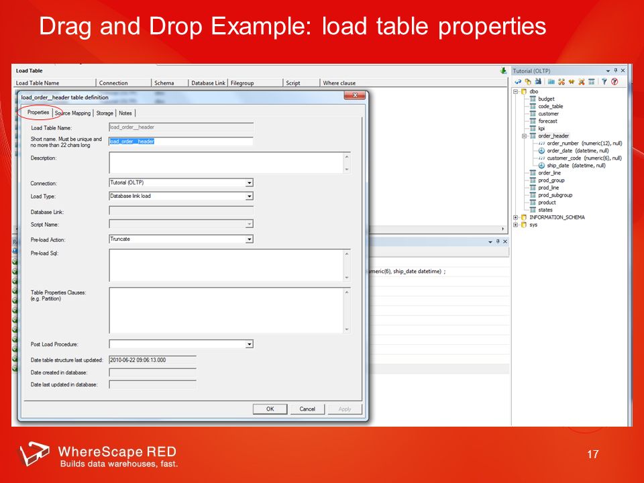Switch to the Properties tab
Screen dimensions: 644x483
point(38,112)
